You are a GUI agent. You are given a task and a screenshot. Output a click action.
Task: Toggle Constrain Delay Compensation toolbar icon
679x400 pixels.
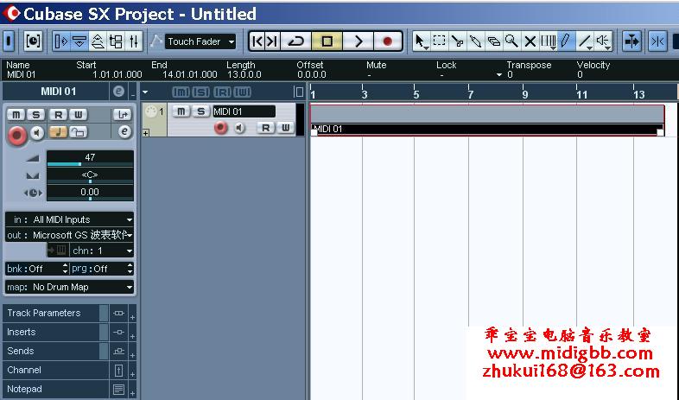click(33, 41)
